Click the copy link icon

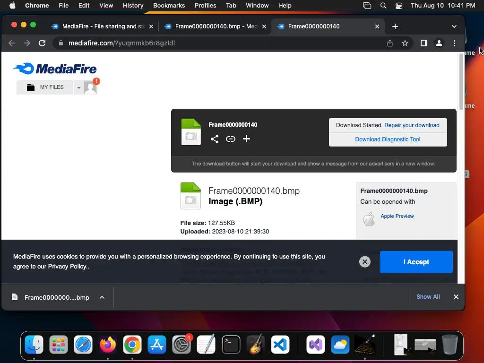point(230,139)
